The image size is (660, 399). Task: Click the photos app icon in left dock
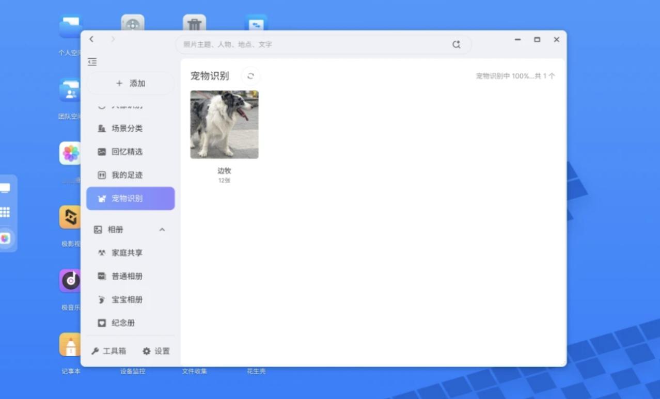[5, 238]
